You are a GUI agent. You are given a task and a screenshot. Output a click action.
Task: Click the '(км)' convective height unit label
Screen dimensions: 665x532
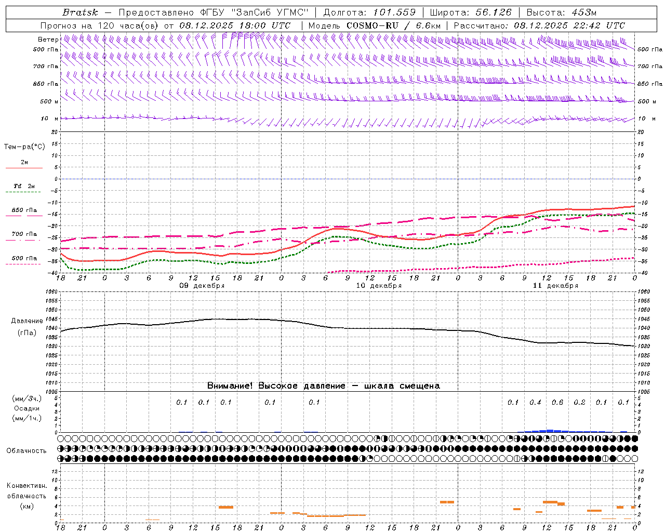click(x=26, y=506)
